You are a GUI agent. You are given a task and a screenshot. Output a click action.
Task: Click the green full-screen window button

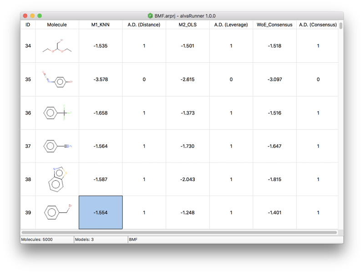tap(40, 16)
